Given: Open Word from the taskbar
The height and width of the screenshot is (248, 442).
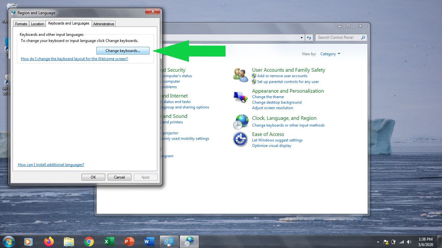Looking at the screenshot, I should click(x=149, y=241).
